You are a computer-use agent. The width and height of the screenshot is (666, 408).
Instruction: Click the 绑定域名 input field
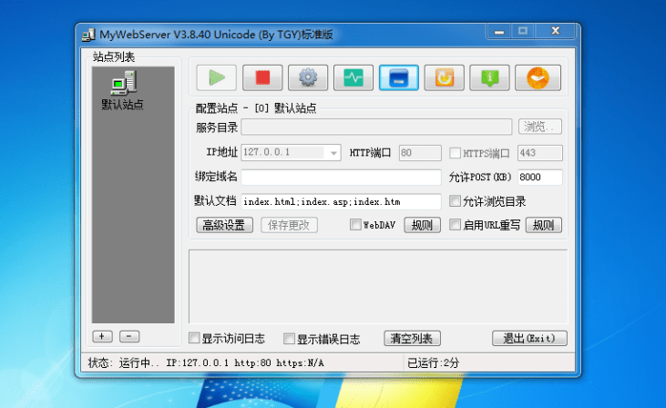(x=341, y=177)
